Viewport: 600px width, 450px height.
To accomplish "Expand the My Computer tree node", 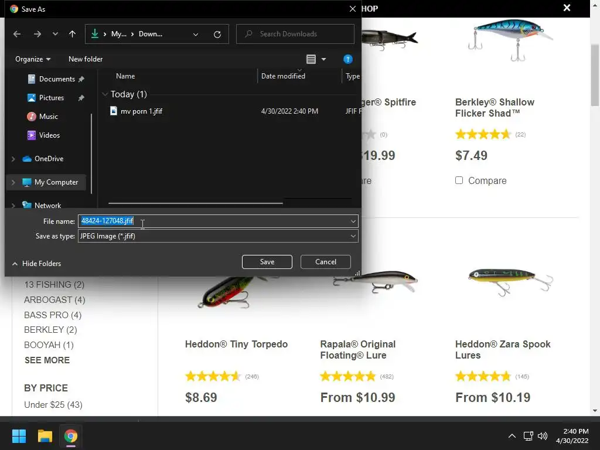I will [13, 182].
